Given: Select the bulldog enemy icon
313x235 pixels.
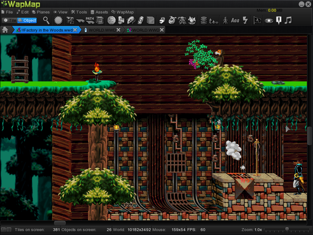Looking at the screenshot, I should click(x=172, y=21).
